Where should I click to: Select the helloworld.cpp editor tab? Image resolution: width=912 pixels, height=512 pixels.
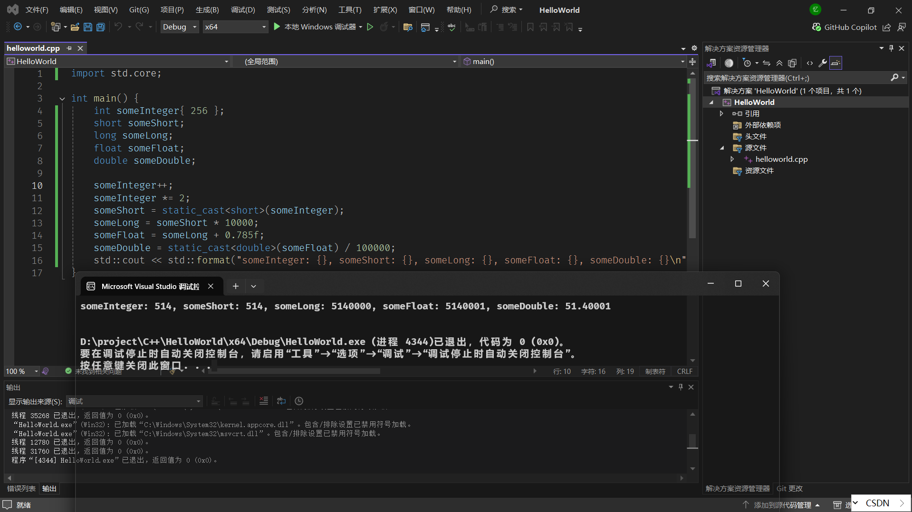[x=33, y=48]
